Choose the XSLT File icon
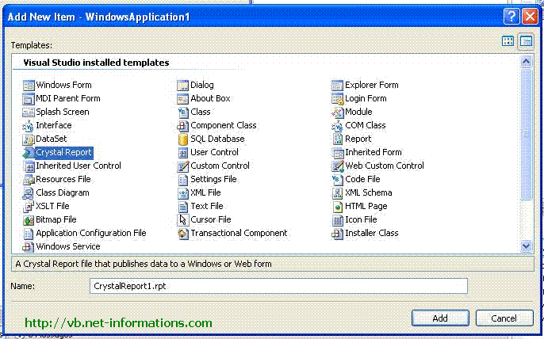 coord(29,207)
